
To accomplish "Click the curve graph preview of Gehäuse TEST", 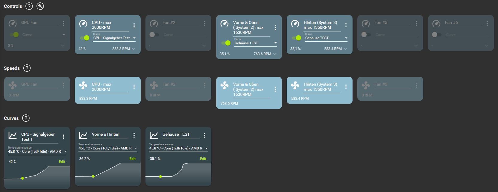I will (178, 174).
